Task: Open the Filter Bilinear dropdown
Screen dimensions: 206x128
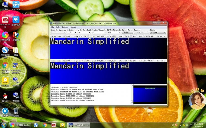Action: (158, 32)
